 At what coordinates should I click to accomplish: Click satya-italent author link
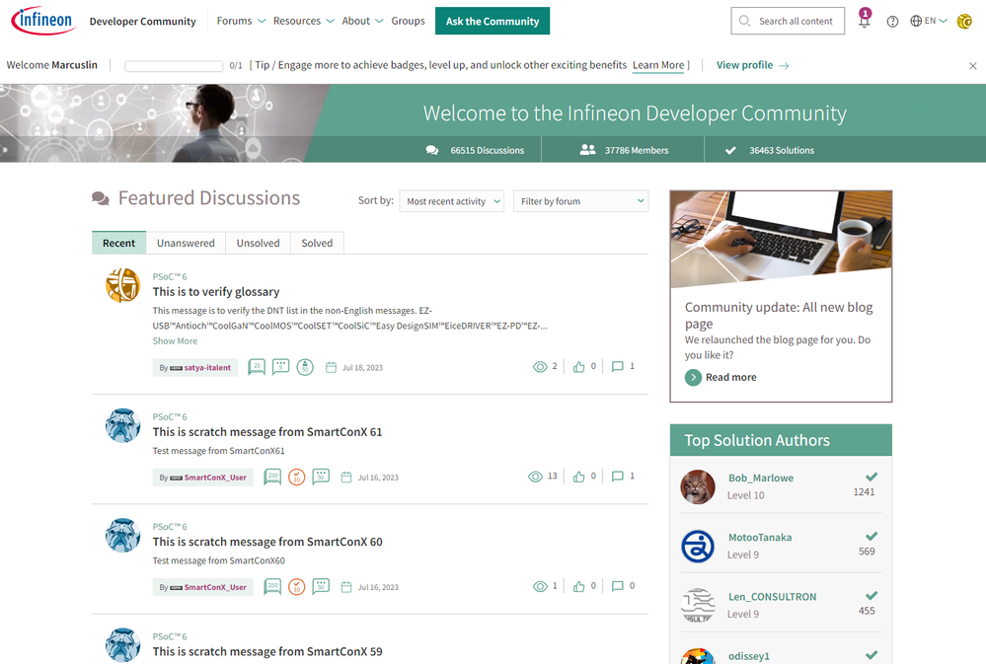[207, 368]
